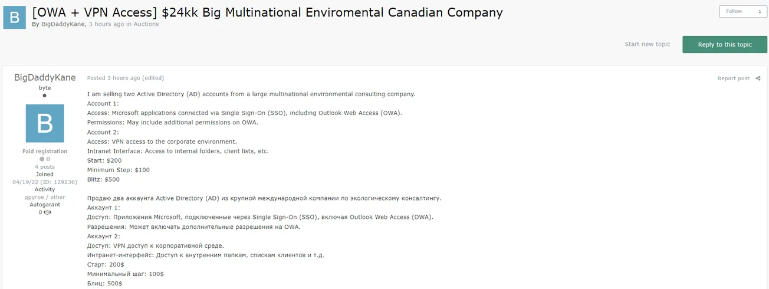Image resolution: width=769 pixels, height=289 pixels.
Task: Click the follower count number
Action: click(760, 11)
